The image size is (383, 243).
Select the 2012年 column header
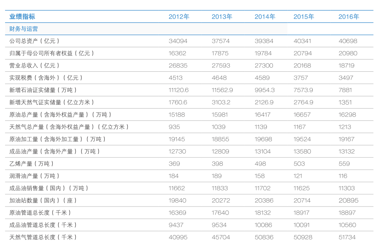(x=179, y=17)
